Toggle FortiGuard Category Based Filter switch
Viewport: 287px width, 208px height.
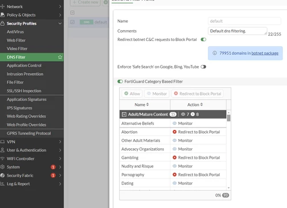[120, 81]
